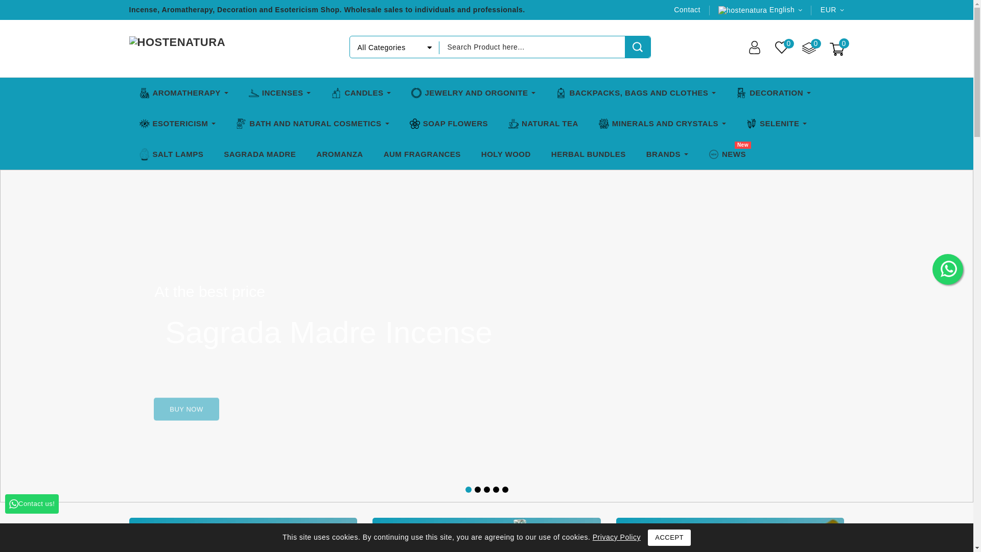
Task: Open the Minerals and Crystals menu
Action: click(662, 124)
